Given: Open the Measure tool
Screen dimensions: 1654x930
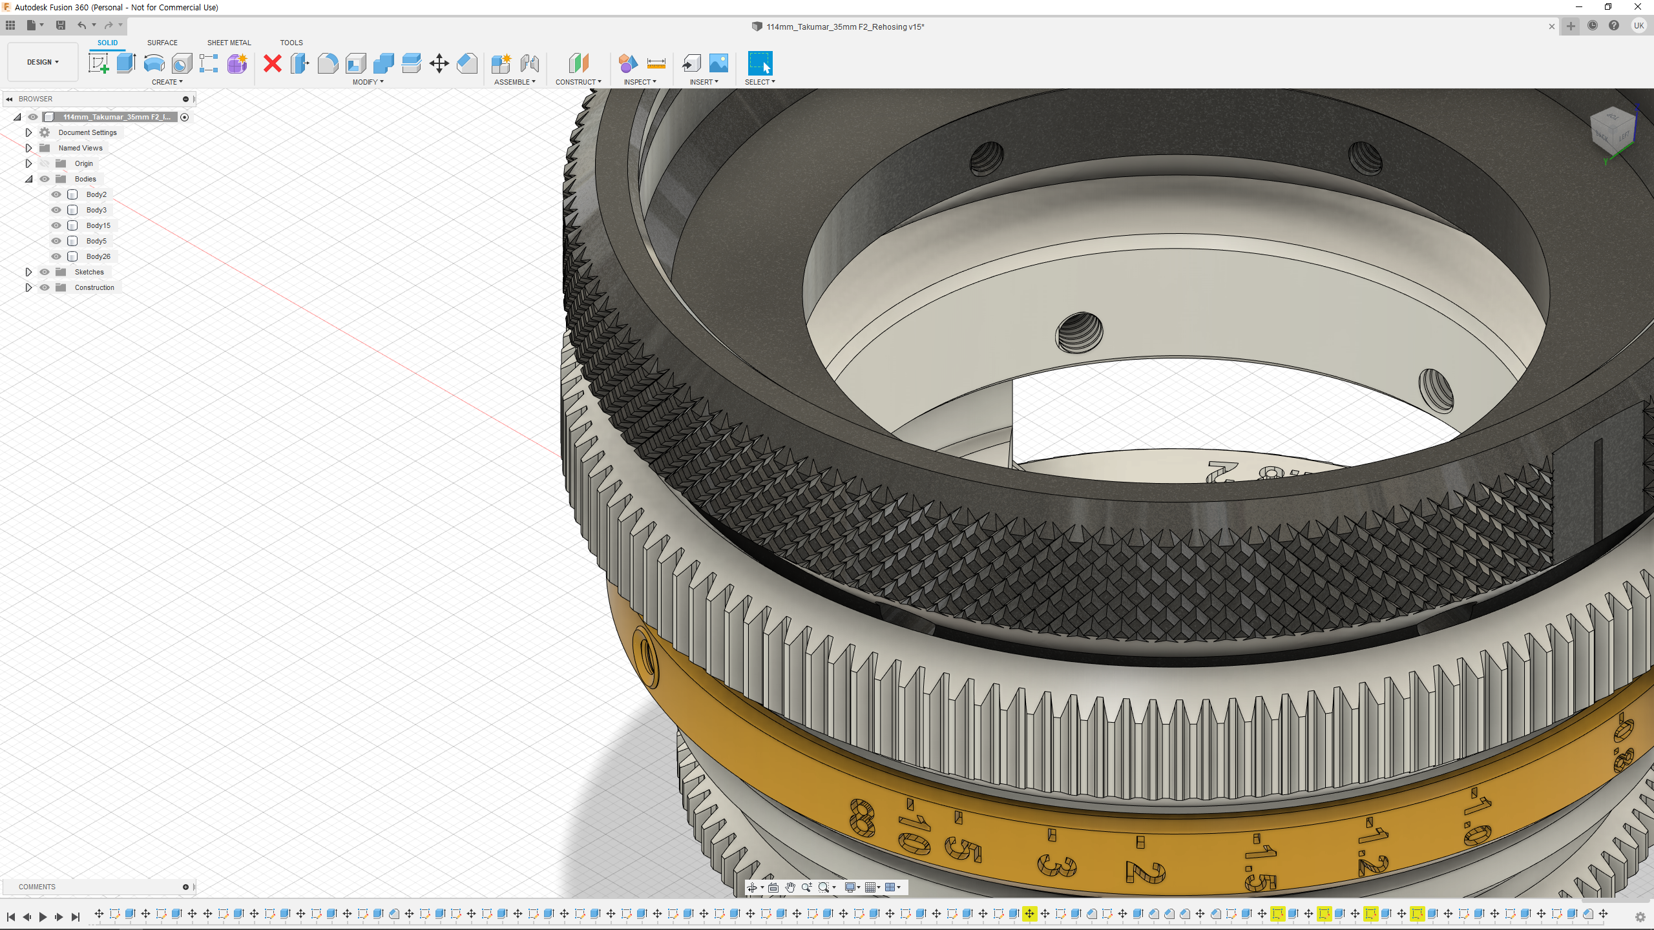Looking at the screenshot, I should click(656, 63).
